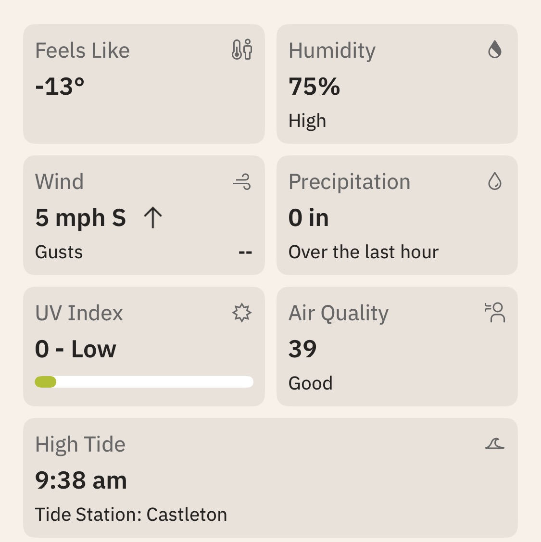Screen dimensions: 541x542
Task: Click the Over the last hour text
Action: coord(364,252)
